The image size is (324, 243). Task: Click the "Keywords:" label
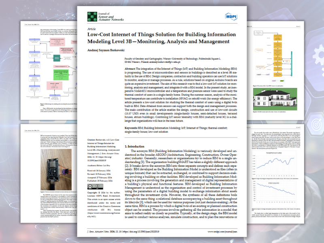pos(131,128)
